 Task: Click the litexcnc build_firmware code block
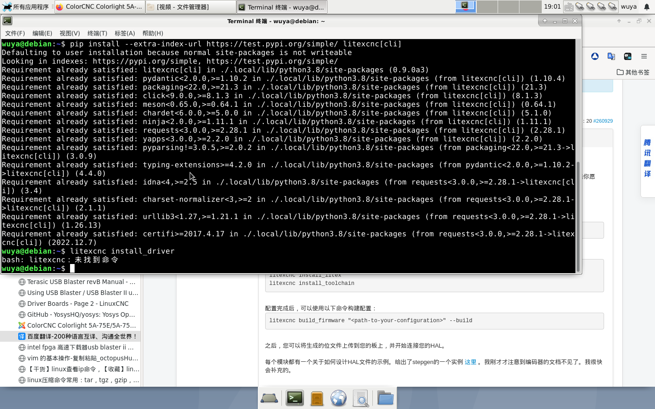(x=434, y=321)
